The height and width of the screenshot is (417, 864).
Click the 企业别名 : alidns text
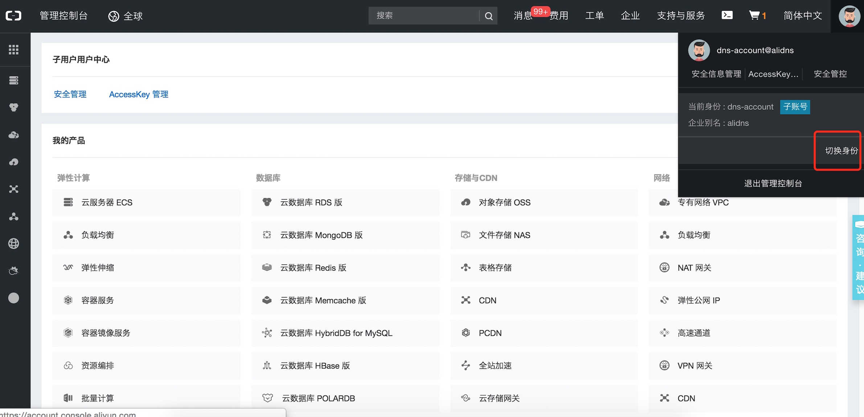(x=718, y=123)
